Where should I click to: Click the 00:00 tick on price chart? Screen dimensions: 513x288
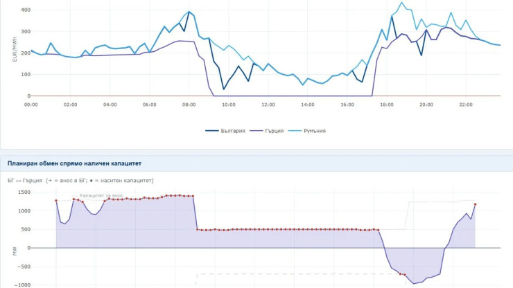click(x=31, y=105)
